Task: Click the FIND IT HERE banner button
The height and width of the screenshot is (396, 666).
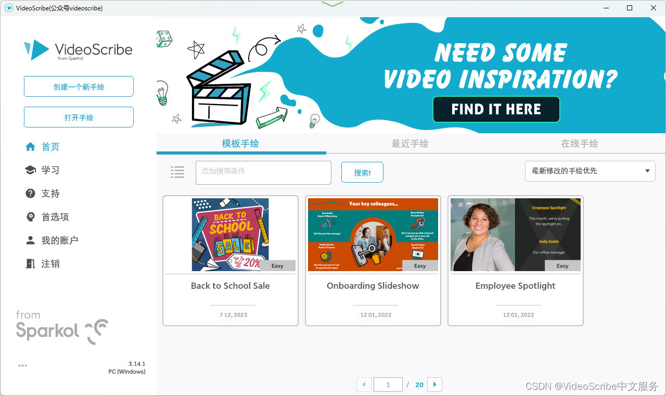Action: click(496, 109)
